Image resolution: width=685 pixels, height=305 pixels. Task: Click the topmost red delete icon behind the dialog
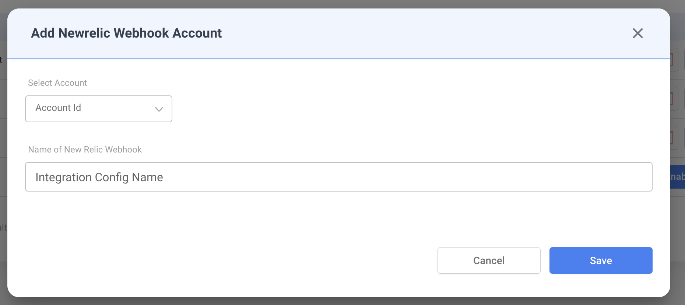(x=673, y=60)
